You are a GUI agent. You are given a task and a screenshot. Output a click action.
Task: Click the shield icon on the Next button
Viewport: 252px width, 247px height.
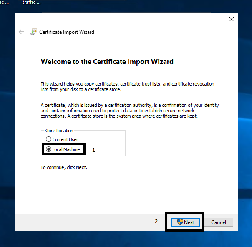pos(180,222)
